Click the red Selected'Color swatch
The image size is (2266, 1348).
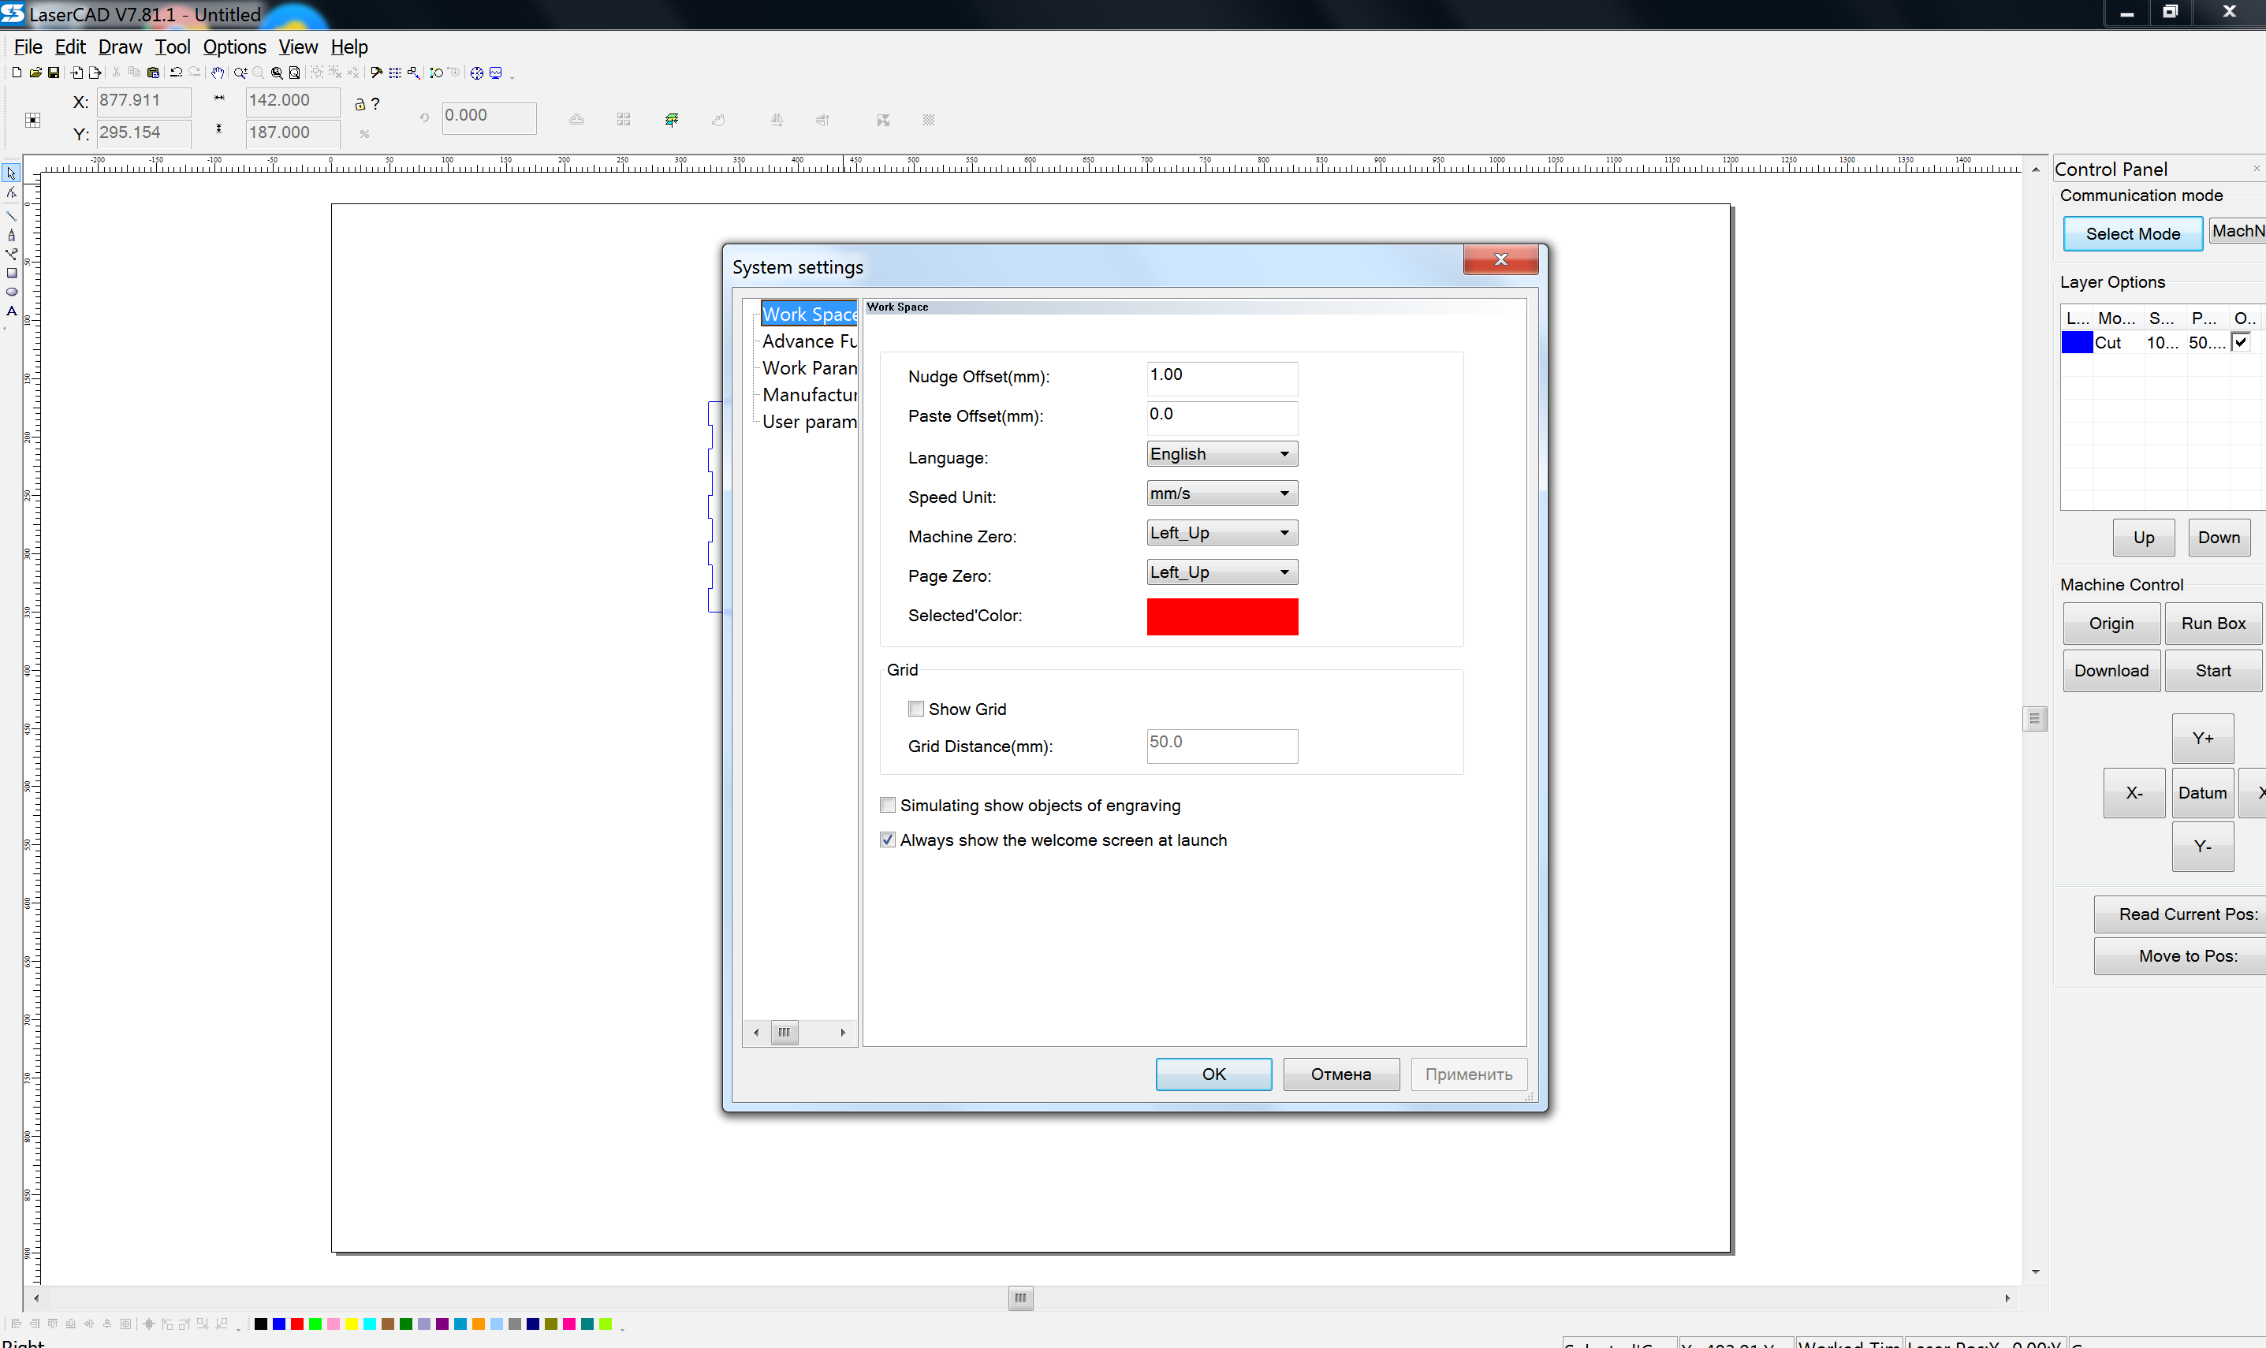point(1221,616)
